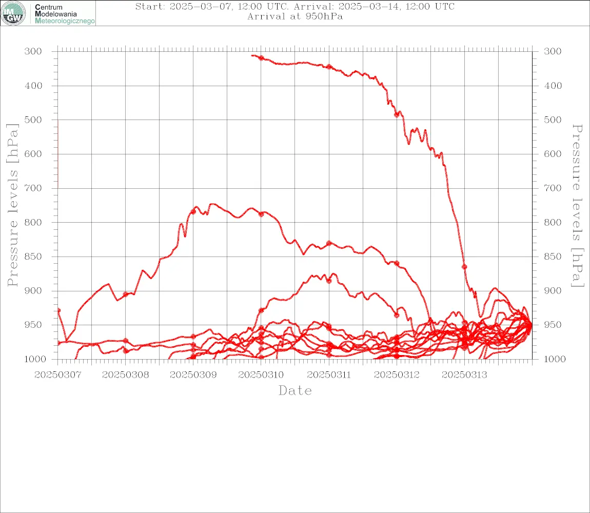Click the right axis 1000 label

(555, 359)
